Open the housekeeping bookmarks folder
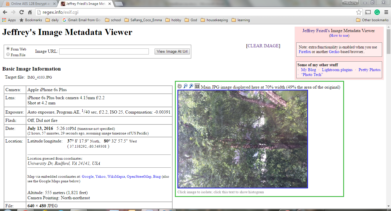The height and width of the screenshot is (211, 391). [214, 20]
